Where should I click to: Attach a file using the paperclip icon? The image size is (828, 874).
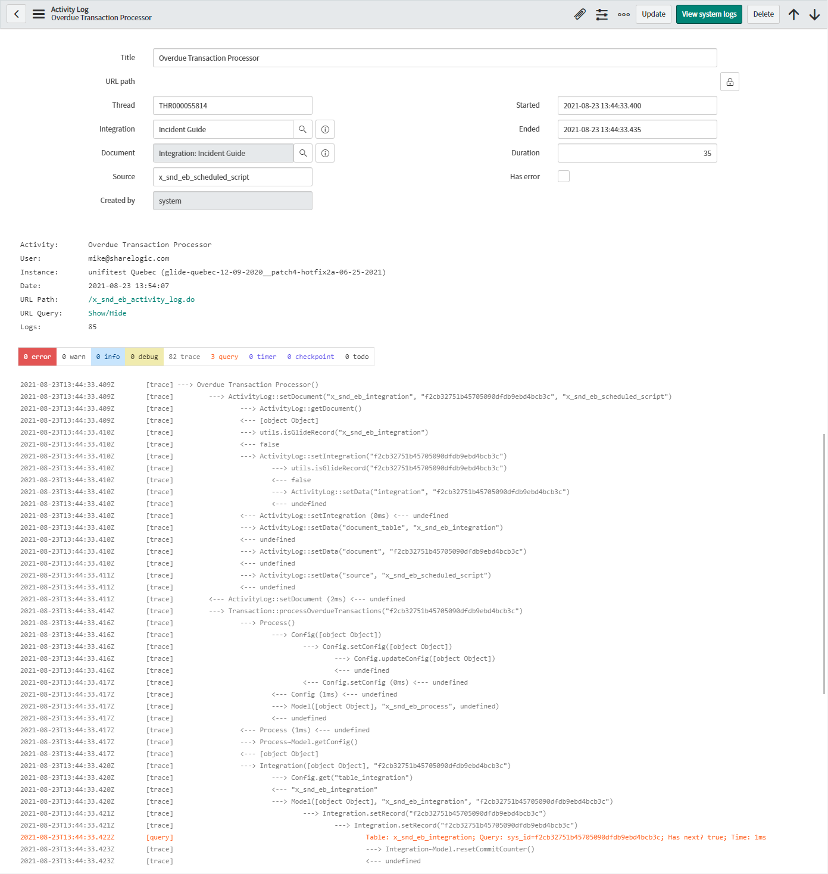pyautogui.click(x=580, y=14)
